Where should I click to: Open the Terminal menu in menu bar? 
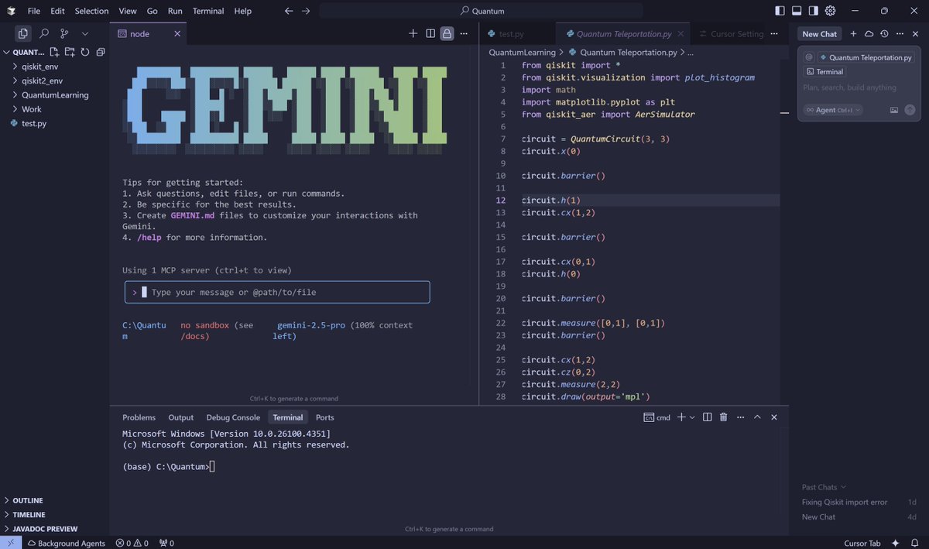point(208,11)
